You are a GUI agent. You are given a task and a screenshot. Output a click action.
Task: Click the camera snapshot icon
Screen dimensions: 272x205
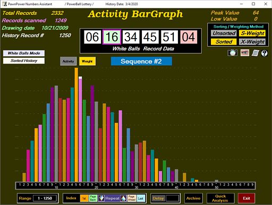click(232, 53)
